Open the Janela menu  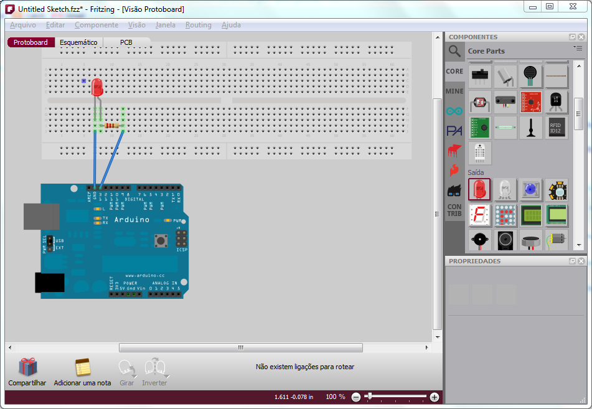coord(166,25)
